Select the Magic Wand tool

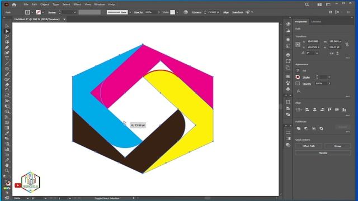pyautogui.click(x=7, y=37)
